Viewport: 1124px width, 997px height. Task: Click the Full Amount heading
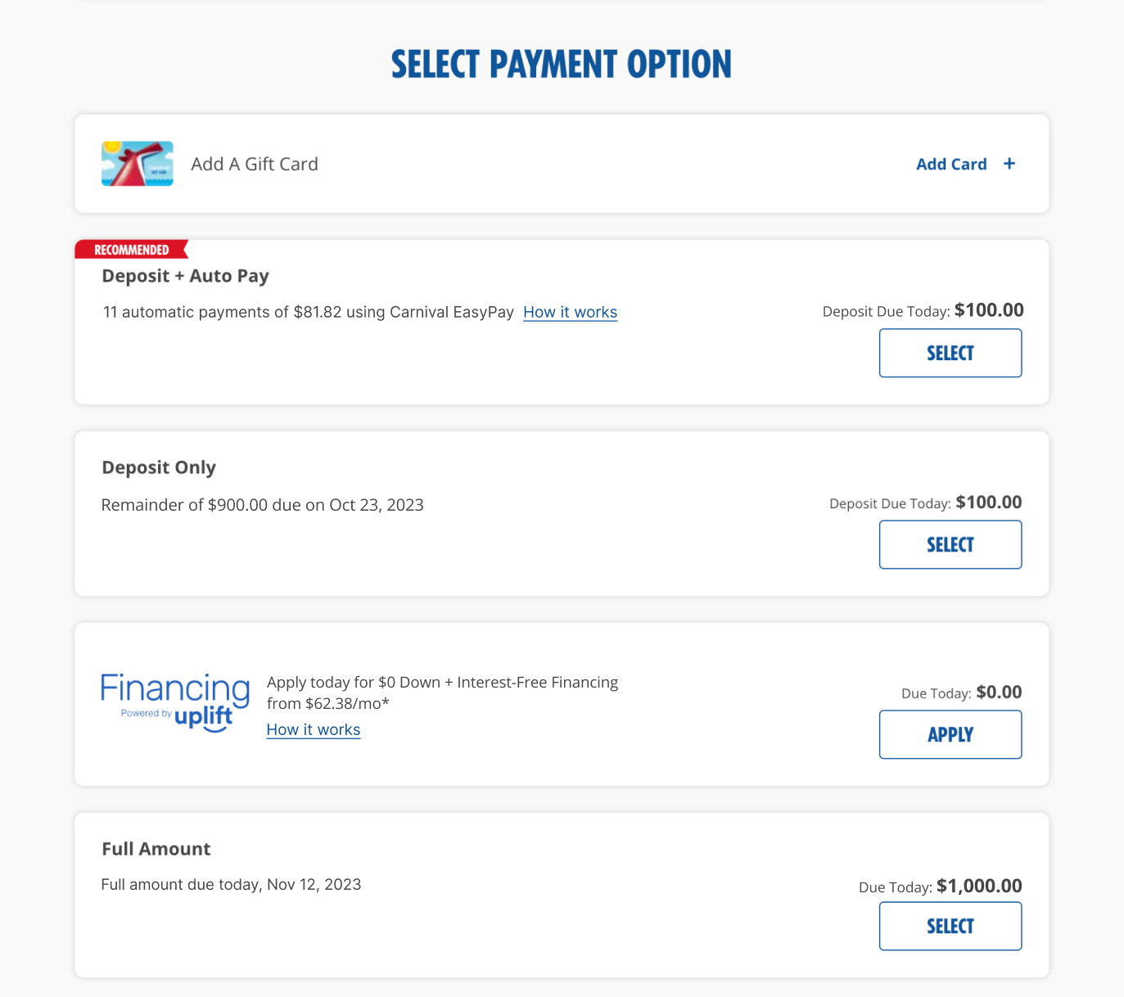point(156,849)
